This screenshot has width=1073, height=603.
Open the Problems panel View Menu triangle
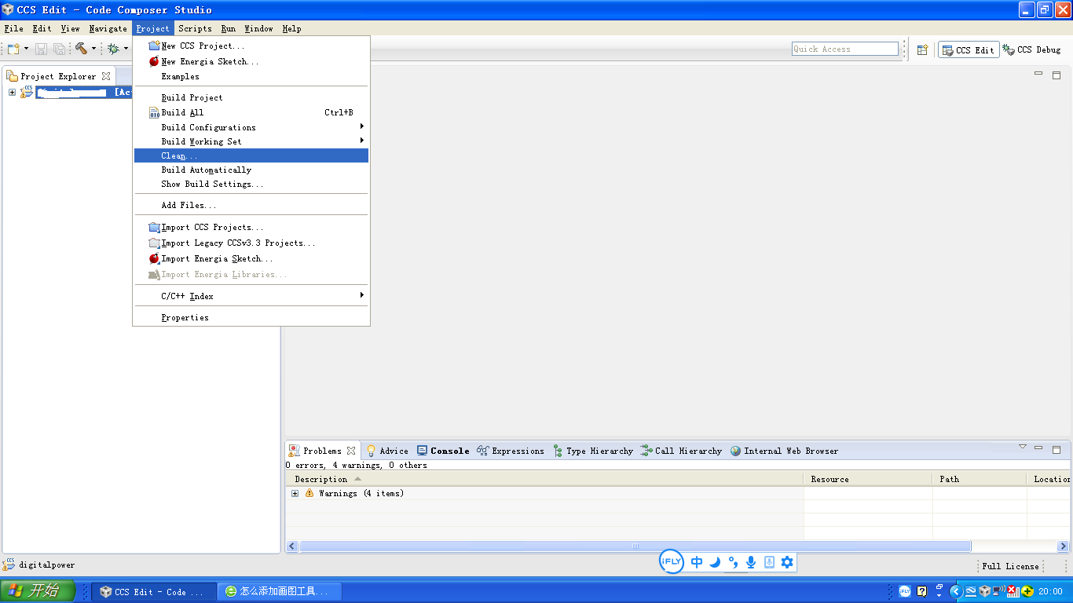tap(1023, 447)
